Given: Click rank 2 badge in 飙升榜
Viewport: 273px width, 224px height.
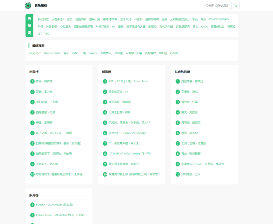Looking at the screenshot, I should [x=32, y=215].
